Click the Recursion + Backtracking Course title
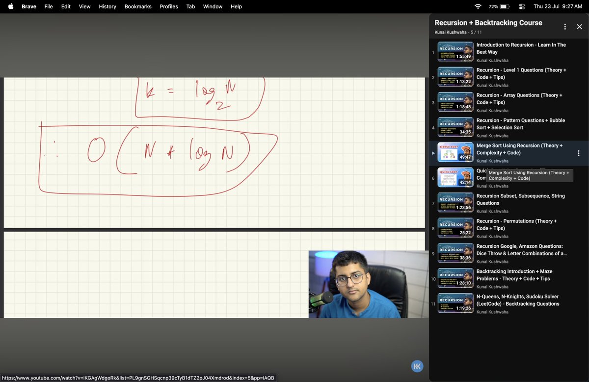Image resolution: width=589 pixels, height=382 pixels. pyautogui.click(x=488, y=23)
